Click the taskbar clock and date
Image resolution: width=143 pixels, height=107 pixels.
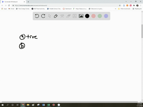coord(139,105)
